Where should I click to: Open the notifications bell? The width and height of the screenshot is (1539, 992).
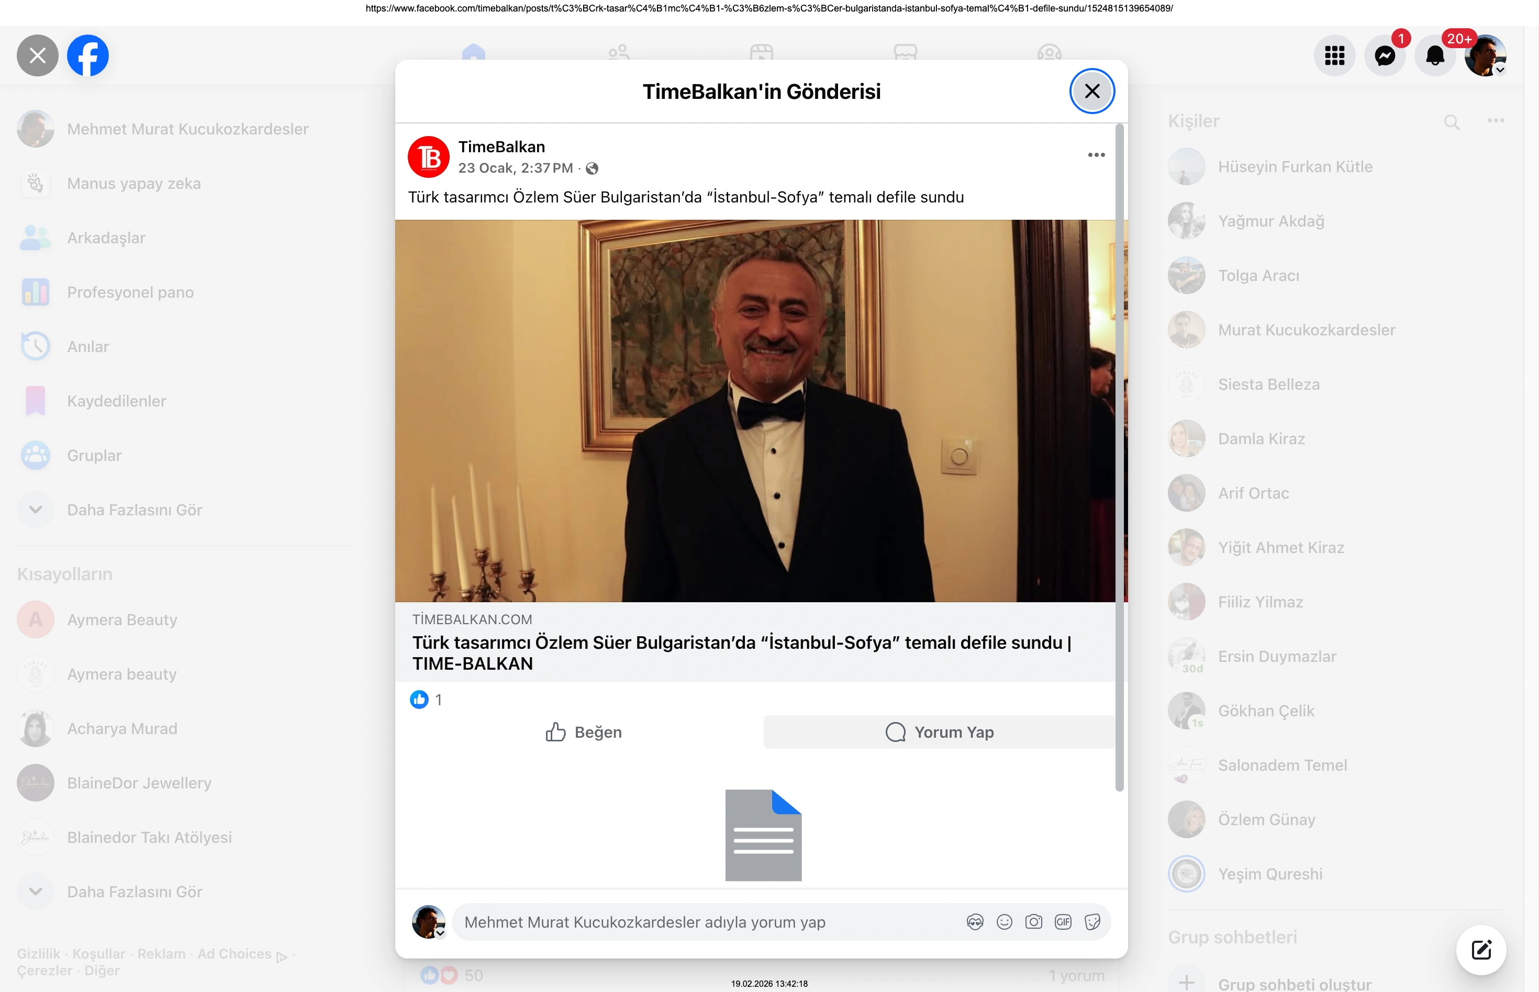coord(1435,56)
